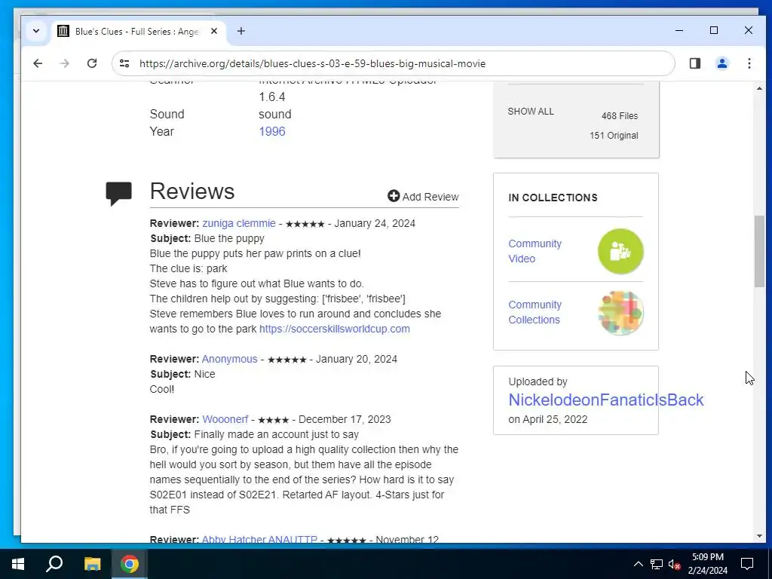Screen dimensions: 772x579
Task: Open the Windows Start menu
Action: pyautogui.click(x=18, y=564)
